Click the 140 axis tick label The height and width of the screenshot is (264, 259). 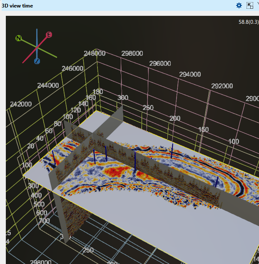pos(83,104)
